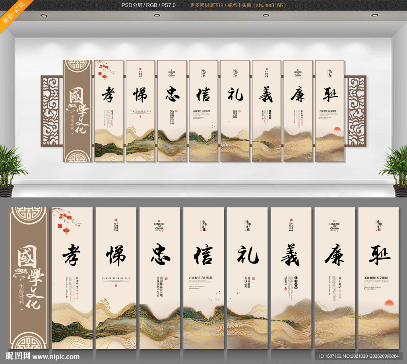Click the "PSD分层 / RGB / PS7.0" header text
Image resolution: width=407 pixels, height=364 pixels.
click(x=149, y=5)
